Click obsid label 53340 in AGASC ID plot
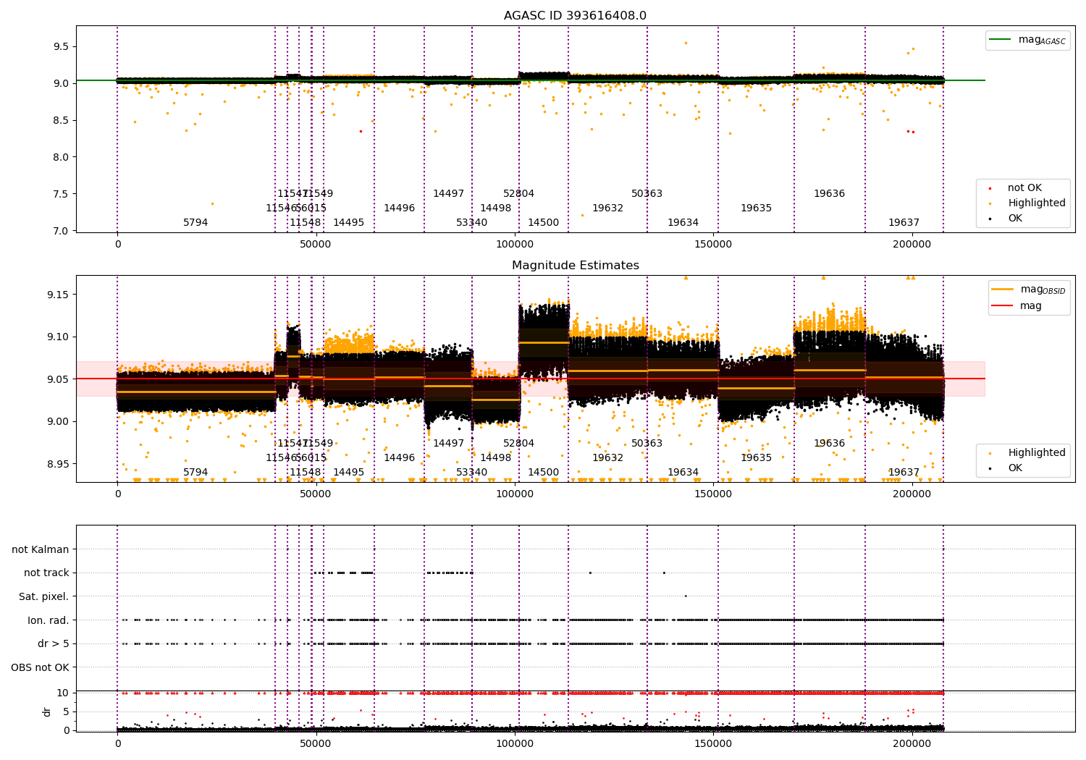 (472, 223)
